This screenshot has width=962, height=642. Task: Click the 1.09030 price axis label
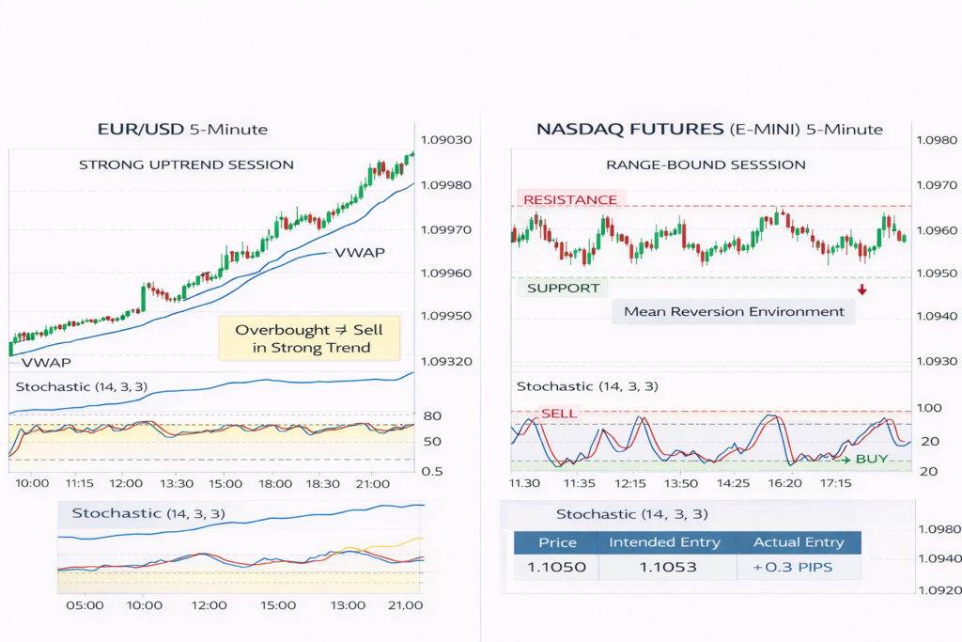(x=446, y=140)
